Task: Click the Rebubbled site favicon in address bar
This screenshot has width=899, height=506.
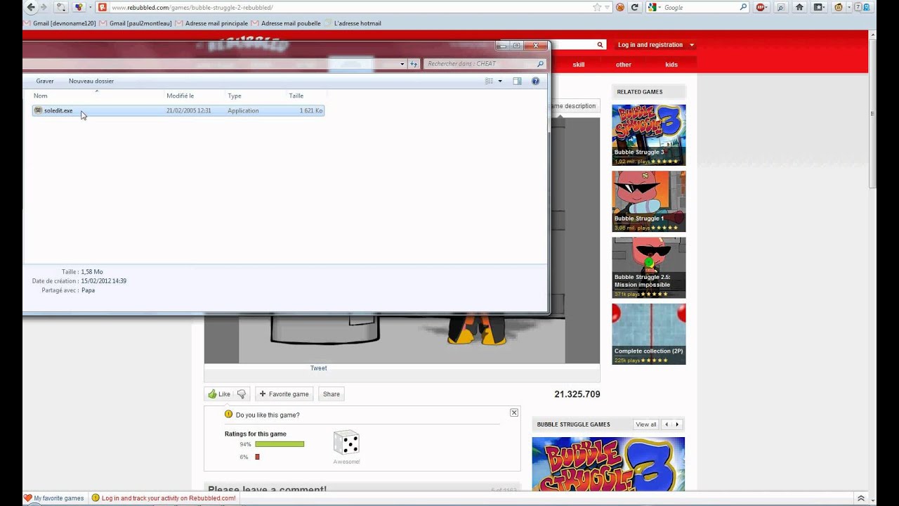Action: [x=103, y=7]
